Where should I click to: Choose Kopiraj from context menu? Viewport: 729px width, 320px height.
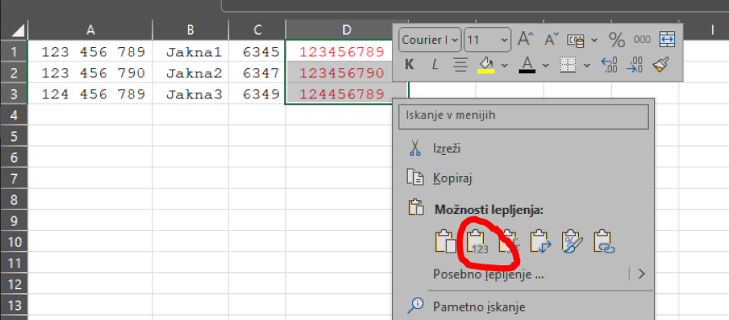coord(523,178)
